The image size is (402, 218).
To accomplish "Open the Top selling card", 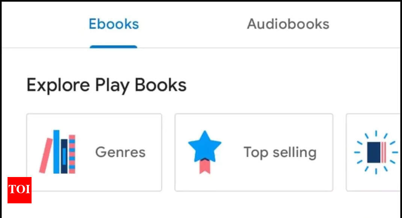I will coord(254,151).
